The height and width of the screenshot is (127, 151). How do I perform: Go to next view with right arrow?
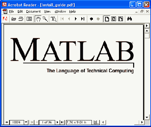click(98, 19)
